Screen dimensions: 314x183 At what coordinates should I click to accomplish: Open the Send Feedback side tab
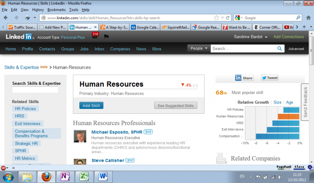305,102
